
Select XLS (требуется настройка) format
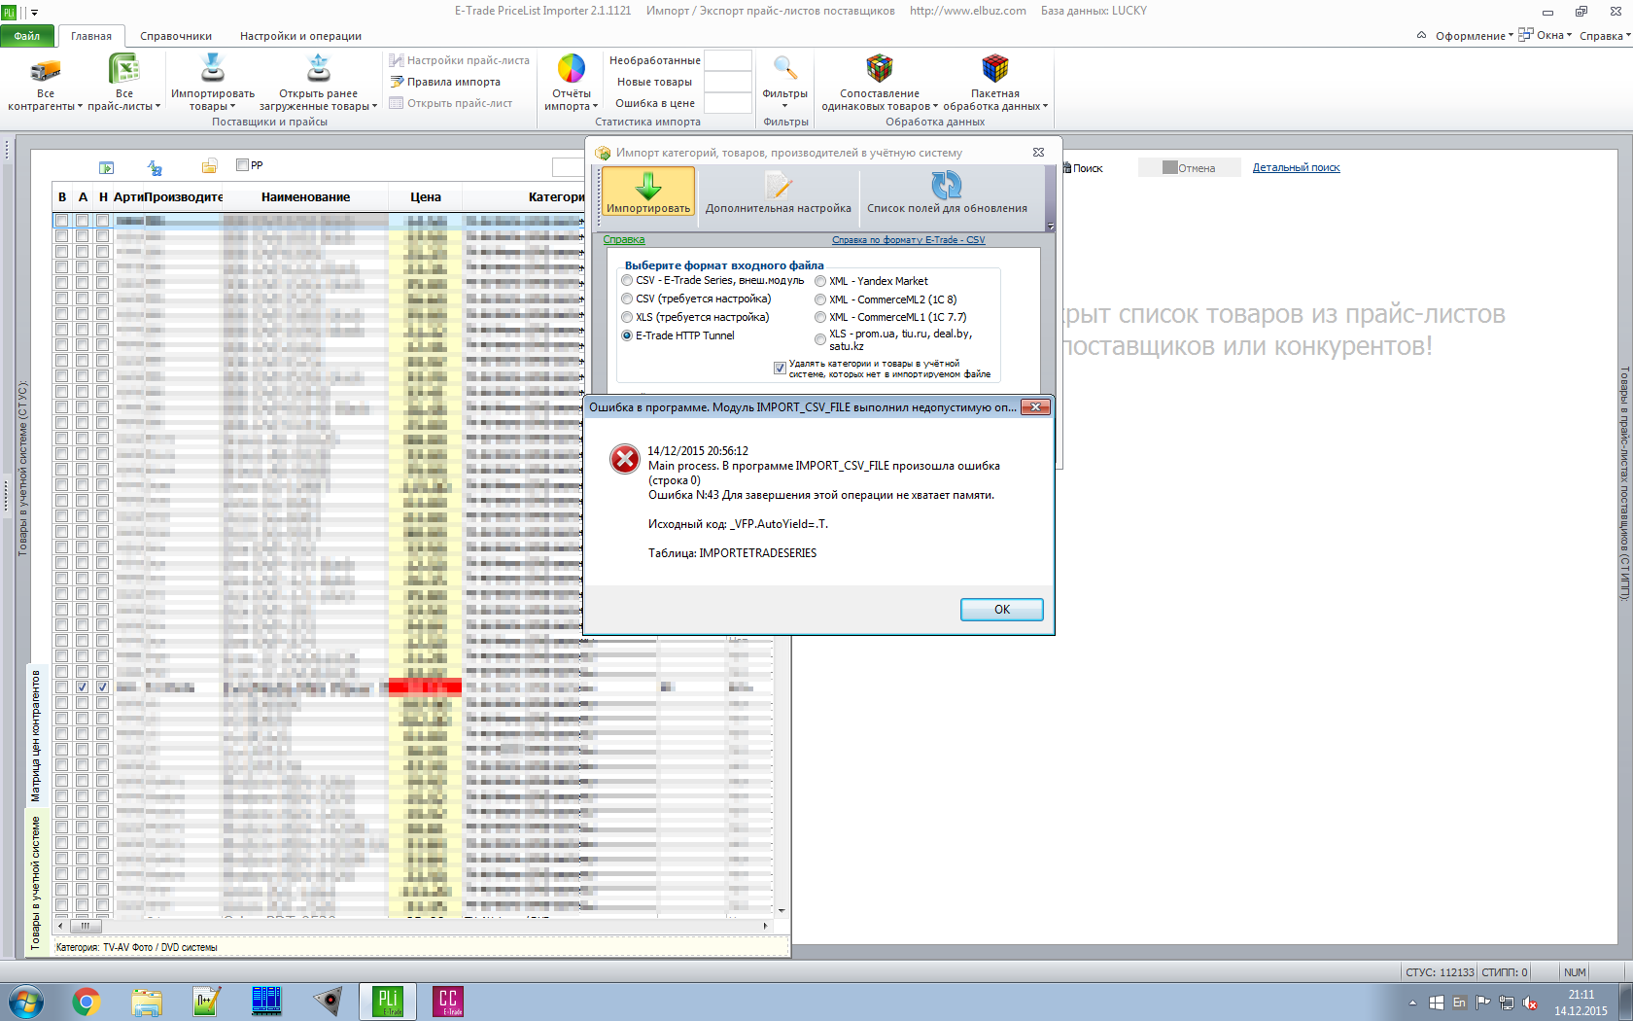pyautogui.click(x=627, y=317)
